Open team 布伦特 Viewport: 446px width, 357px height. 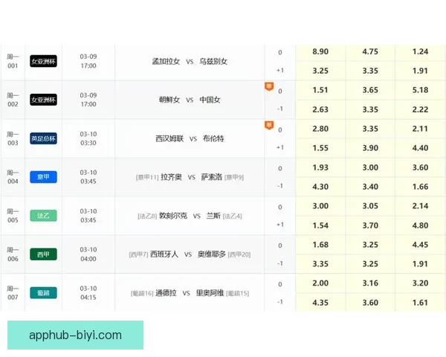tap(213, 138)
